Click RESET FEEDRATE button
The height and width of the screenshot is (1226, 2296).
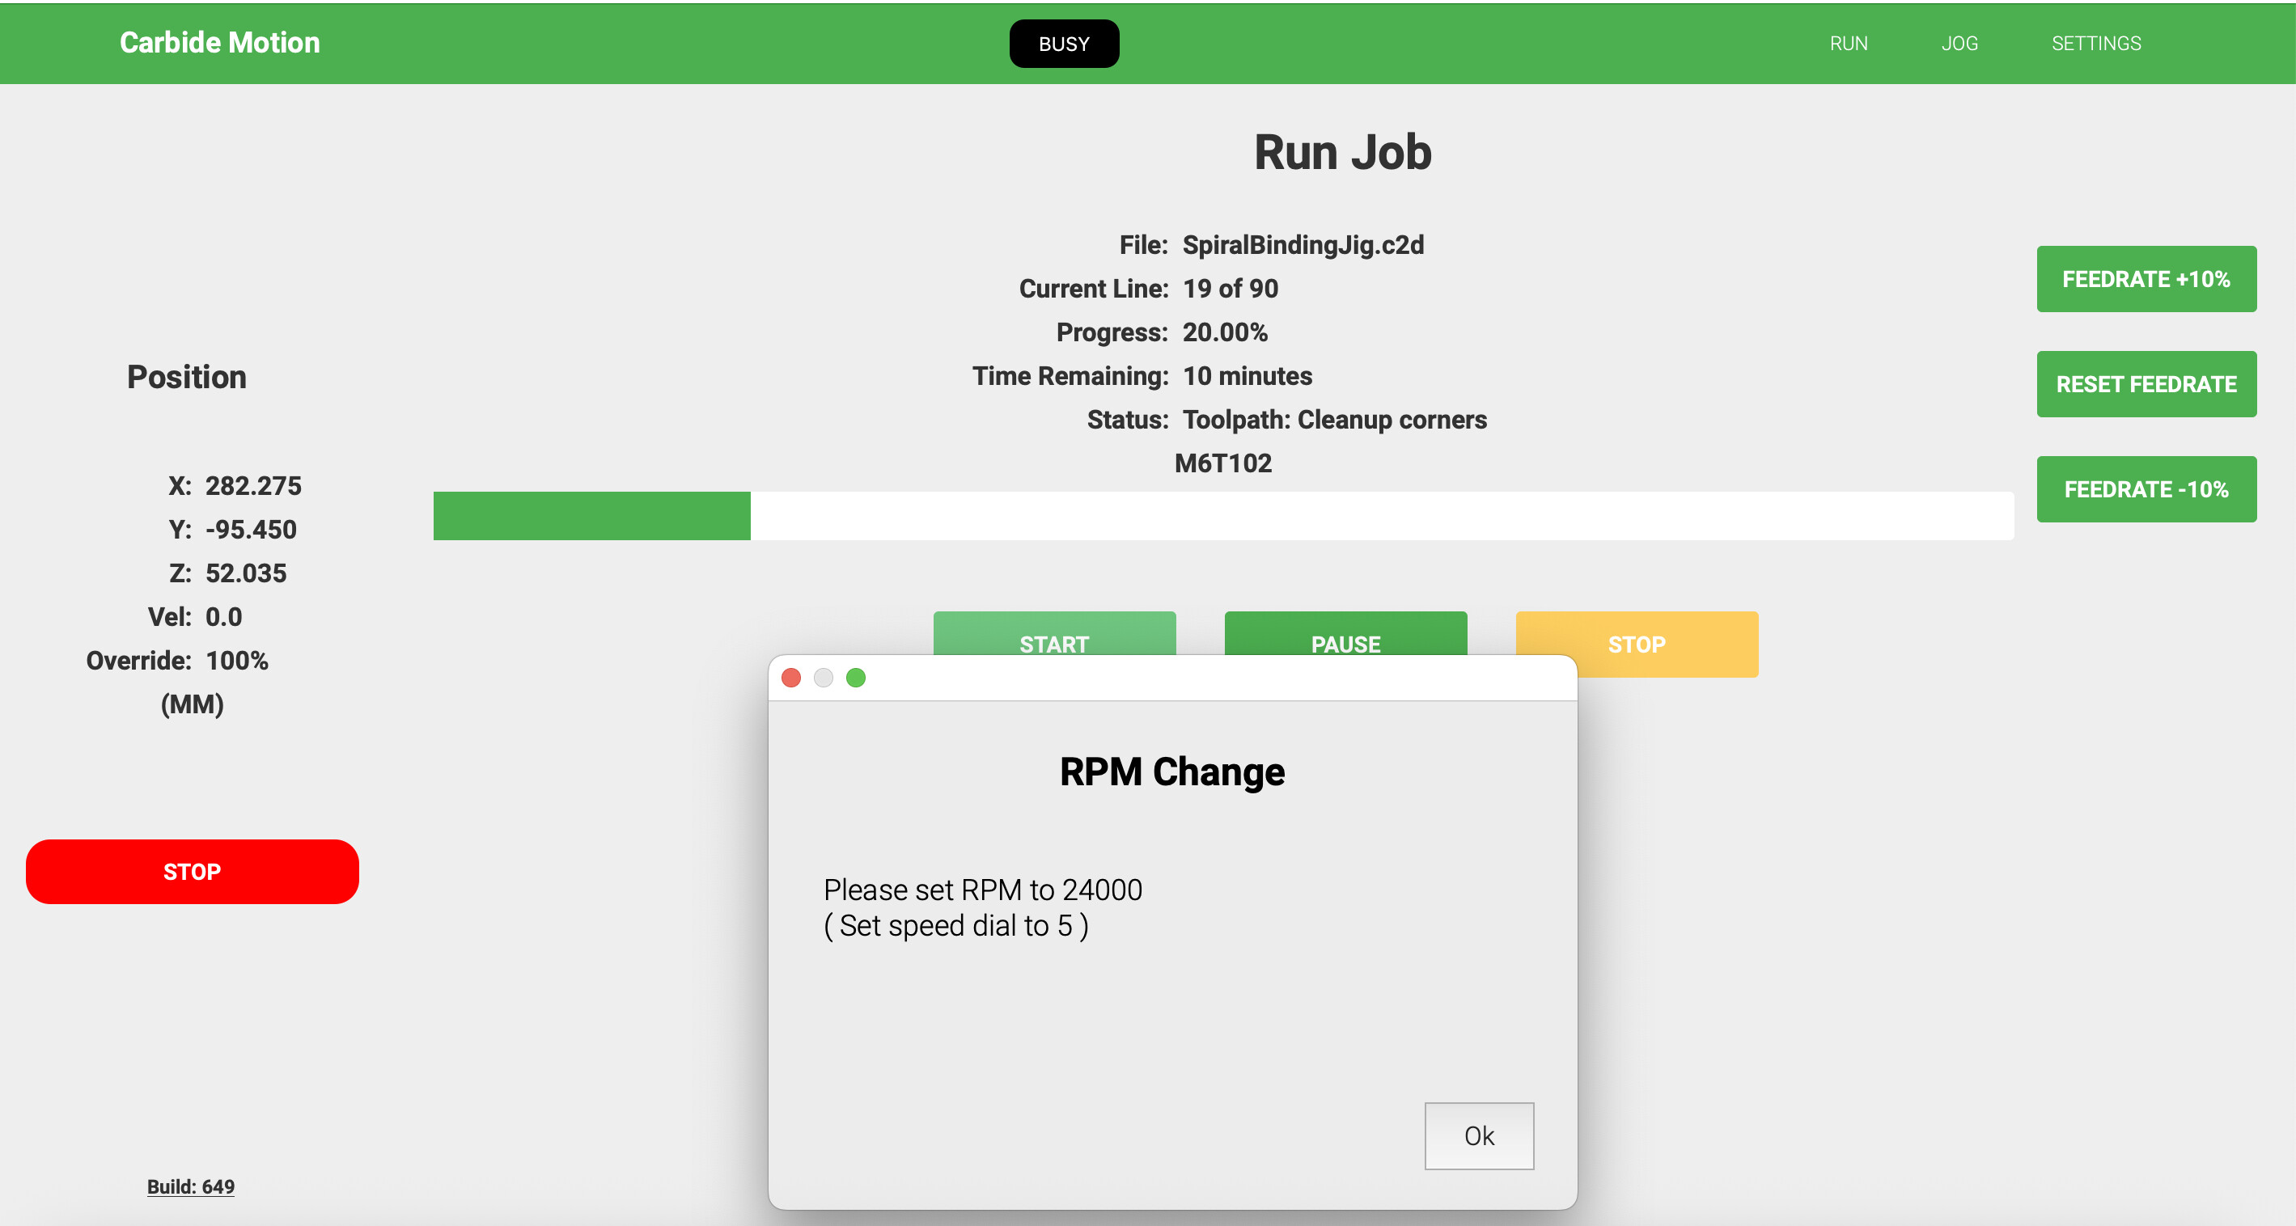point(2146,384)
